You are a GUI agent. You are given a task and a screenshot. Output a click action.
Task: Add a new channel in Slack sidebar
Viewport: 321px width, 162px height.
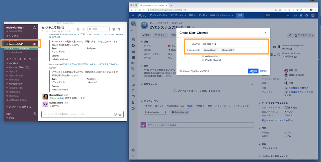click(x=35, y=36)
